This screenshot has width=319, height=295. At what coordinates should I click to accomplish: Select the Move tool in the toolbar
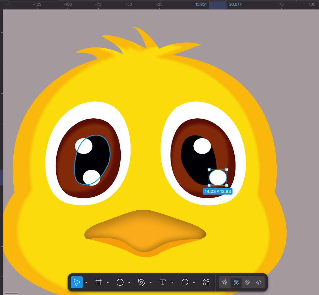click(77, 282)
